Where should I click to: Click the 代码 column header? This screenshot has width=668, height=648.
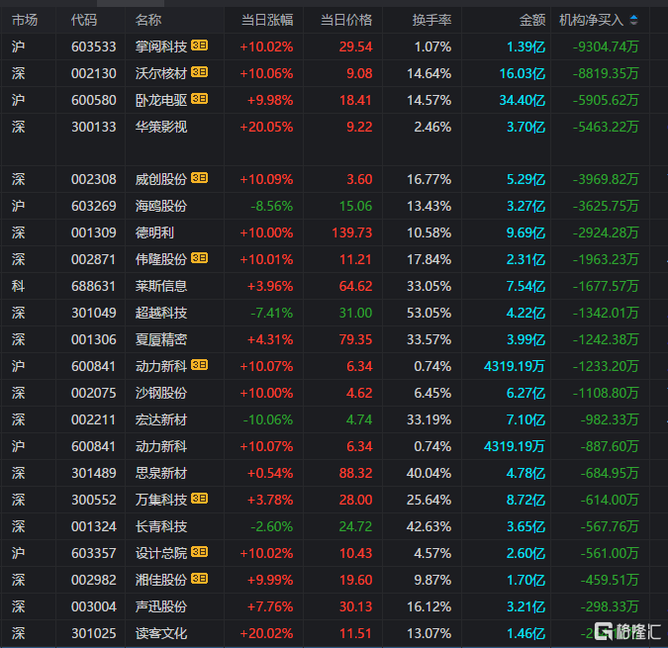point(84,20)
